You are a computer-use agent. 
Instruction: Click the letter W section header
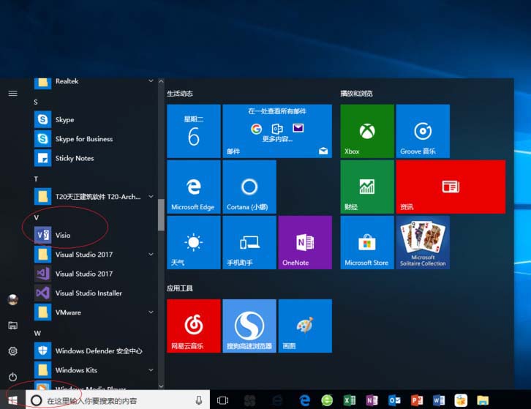(37, 334)
